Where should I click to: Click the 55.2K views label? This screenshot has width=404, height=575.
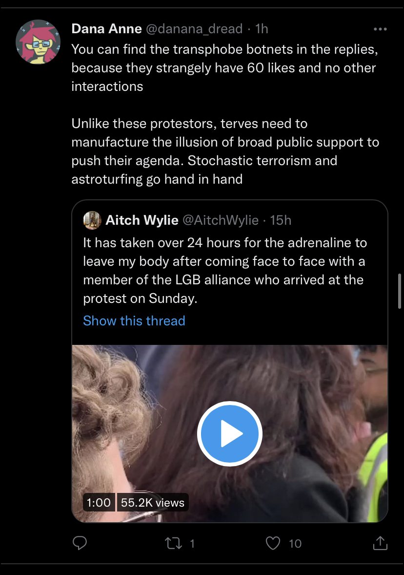tap(153, 502)
